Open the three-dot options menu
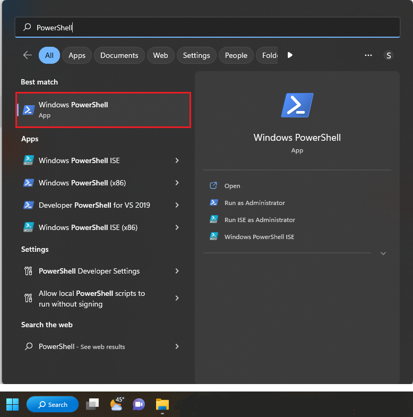The image size is (413, 417). [x=368, y=55]
